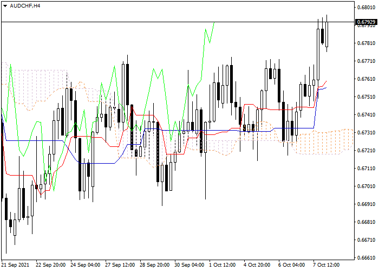Viewport: 379px width, 271px height.
Task: Click the 0.67310 price axis label
Action: tap(366, 133)
